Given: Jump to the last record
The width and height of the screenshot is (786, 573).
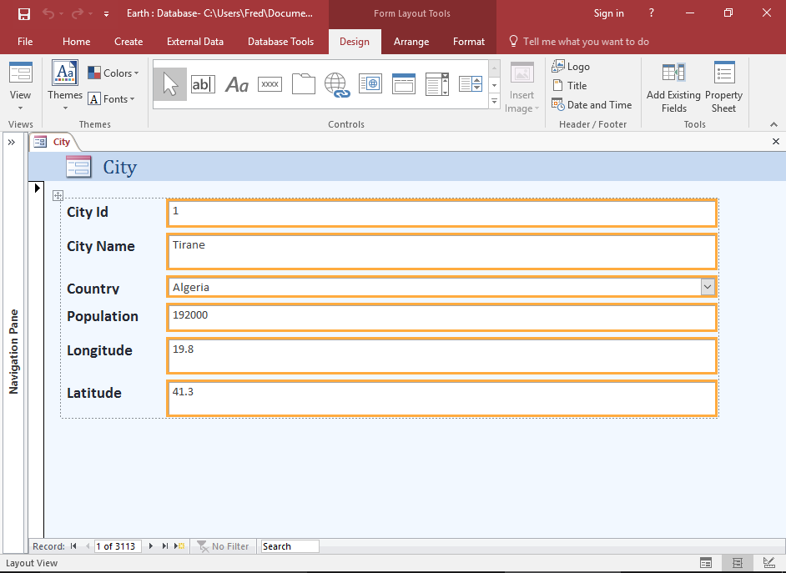Looking at the screenshot, I should (164, 545).
